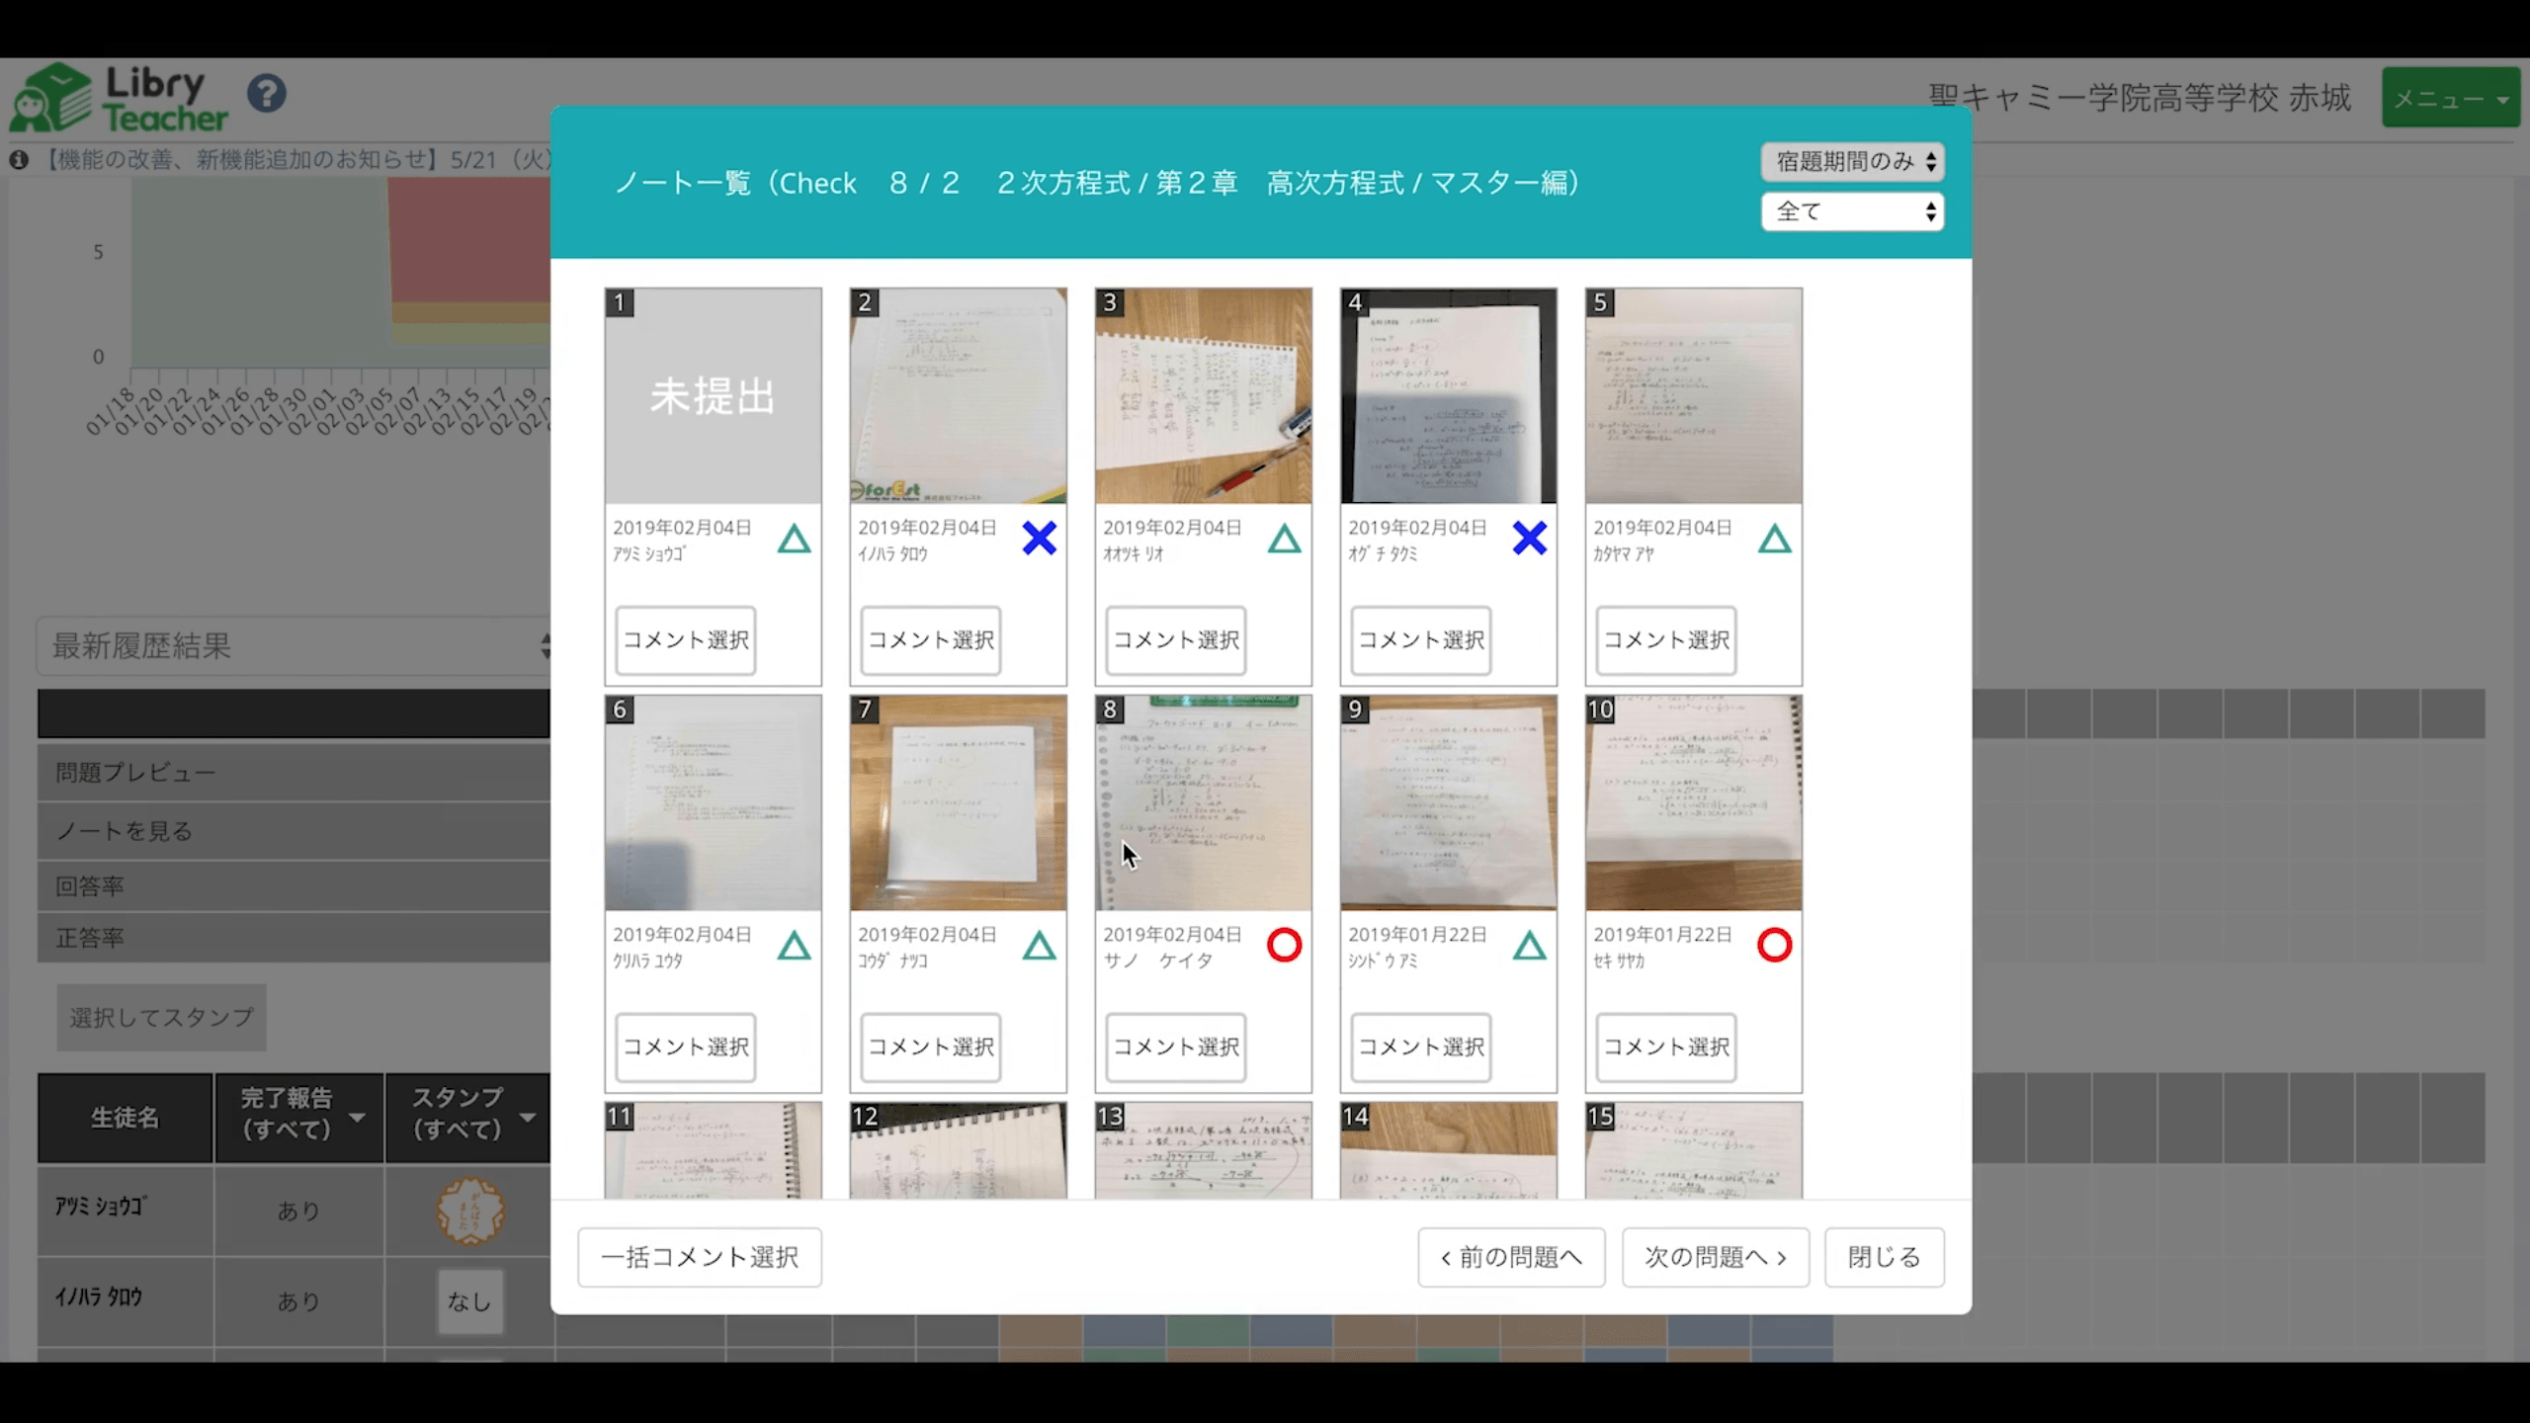Expand the green メニュー dropdown

pyautogui.click(x=2450, y=99)
